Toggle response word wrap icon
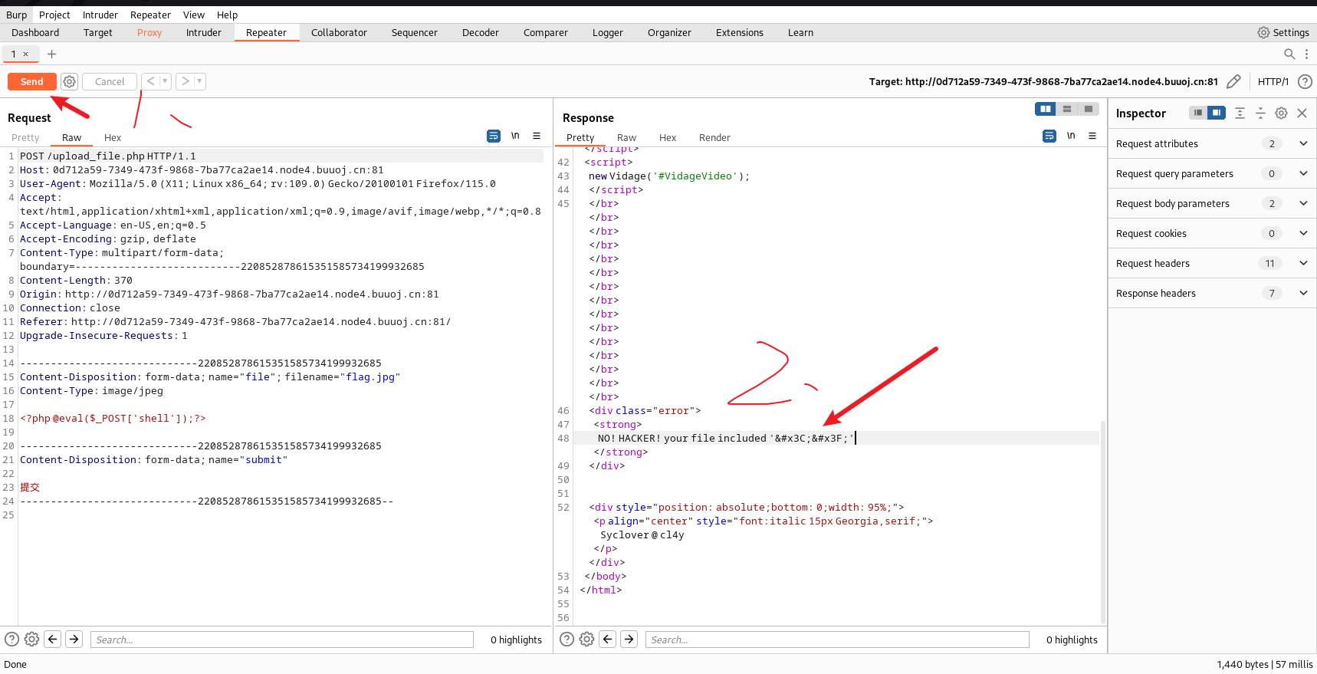Image resolution: width=1317 pixels, height=674 pixels. 1049,136
